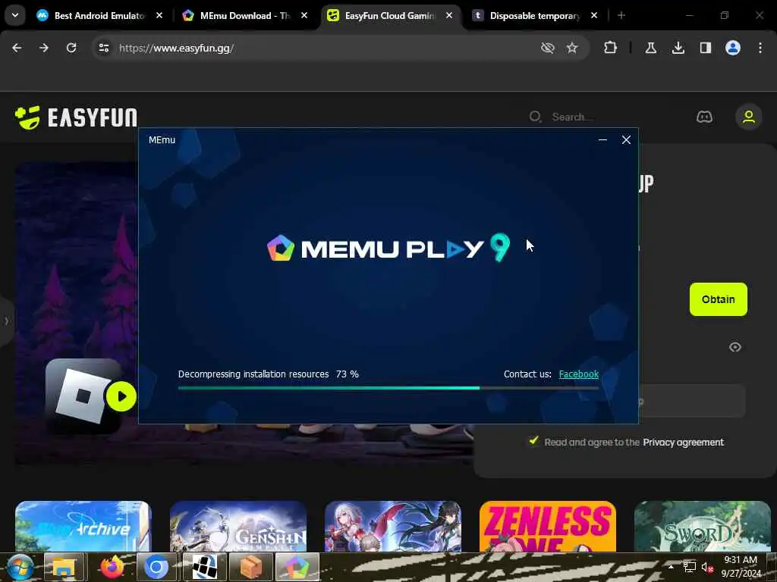
Task: Open the Privacy agreement link
Action: click(x=683, y=442)
